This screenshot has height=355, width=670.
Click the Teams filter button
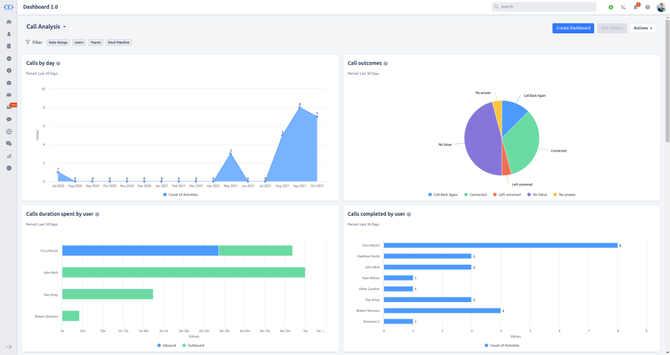[x=96, y=42]
